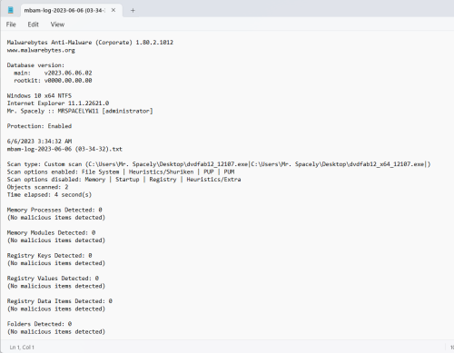Click 'No malicious items detected' under Registry Keys
Image resolution: width=454 pixels, height=353 pixels.
tap(56, 263)
